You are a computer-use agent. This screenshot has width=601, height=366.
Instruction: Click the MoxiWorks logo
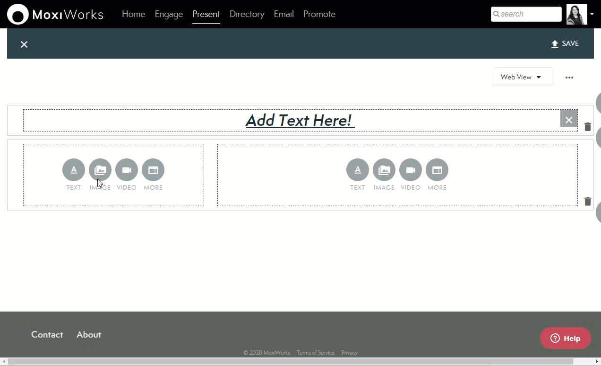55,14
